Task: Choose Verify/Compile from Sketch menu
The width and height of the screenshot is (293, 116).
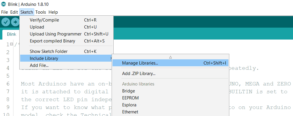Action: click(67, 20)
